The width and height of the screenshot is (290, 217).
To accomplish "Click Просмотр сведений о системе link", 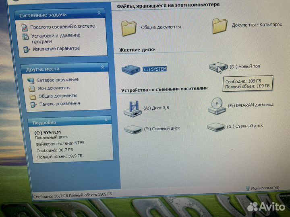I will click(62, 27).
